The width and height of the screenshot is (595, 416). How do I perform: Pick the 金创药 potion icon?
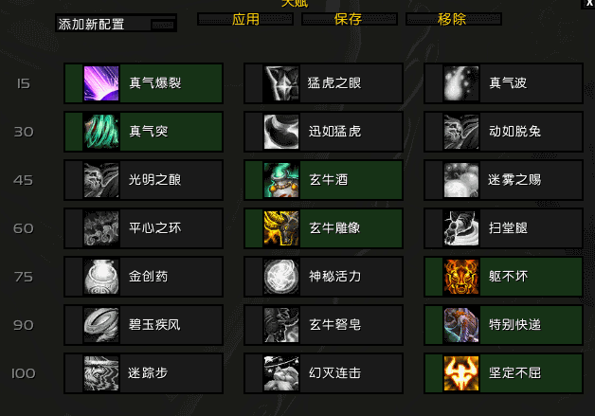pyautogui.click(x=101, y=277)
